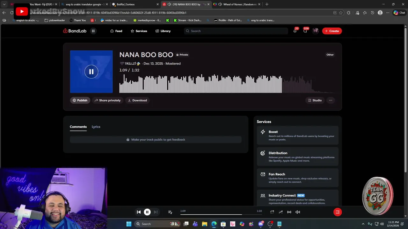Screen dimensions: 408x229
Task: Skip to the next track
Action: point(156,212)
